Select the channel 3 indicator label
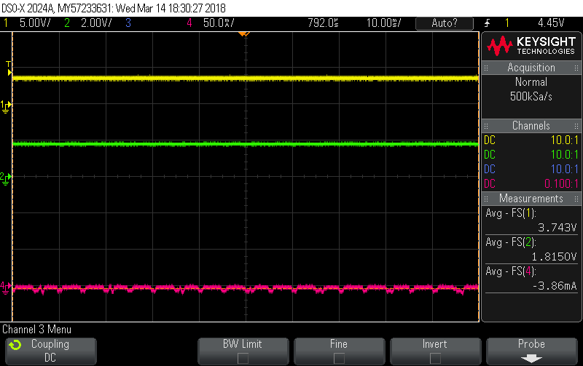The height and width of the screenshot is (366, 583). (128, 23)
